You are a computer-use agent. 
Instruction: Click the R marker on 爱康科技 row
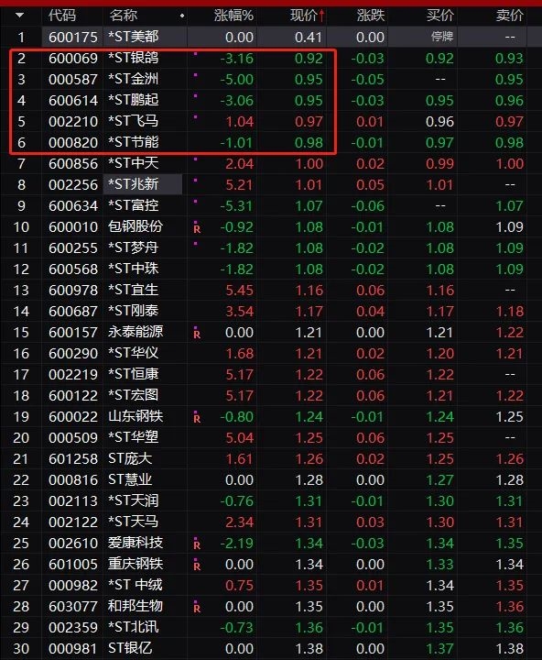click(197, 544)
